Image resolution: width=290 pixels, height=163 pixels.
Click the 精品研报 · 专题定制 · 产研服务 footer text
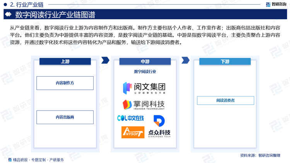click(x=38, y=160)
